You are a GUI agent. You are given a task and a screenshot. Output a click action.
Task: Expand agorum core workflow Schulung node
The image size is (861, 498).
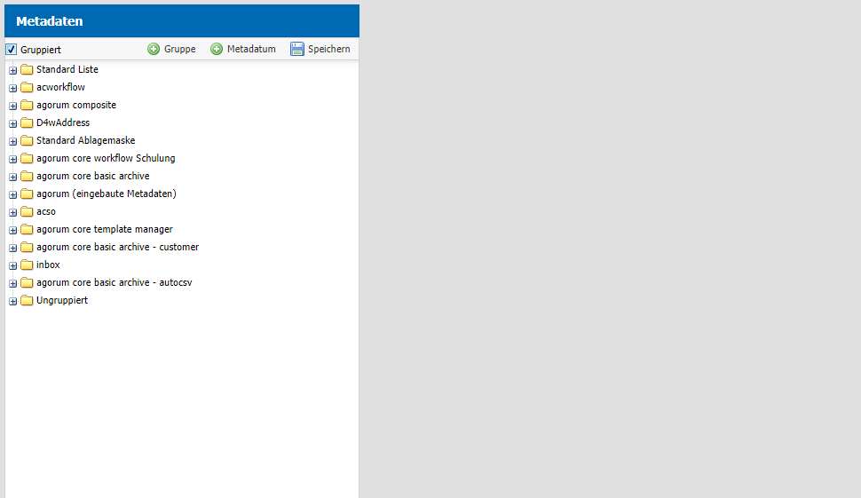[13, 159]
